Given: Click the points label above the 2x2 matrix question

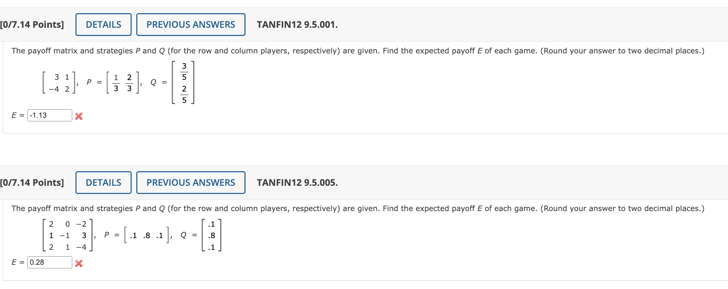Looking at the screenshot, I should (32, 25).
